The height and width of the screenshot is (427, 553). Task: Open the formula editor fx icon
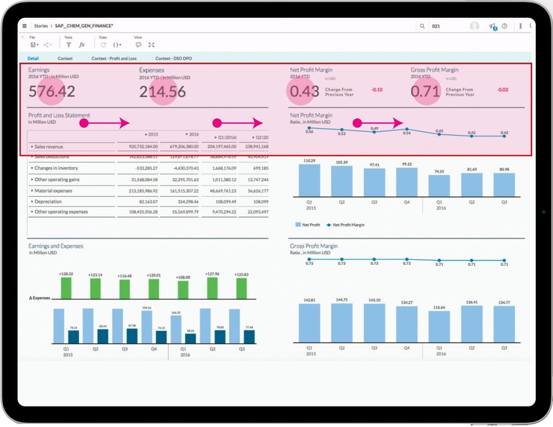pos(82,45)
